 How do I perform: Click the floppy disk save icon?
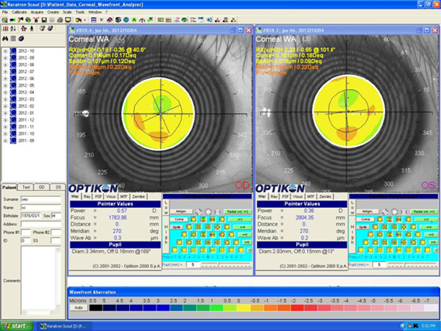pyautogui.click(x=44, y=20)
